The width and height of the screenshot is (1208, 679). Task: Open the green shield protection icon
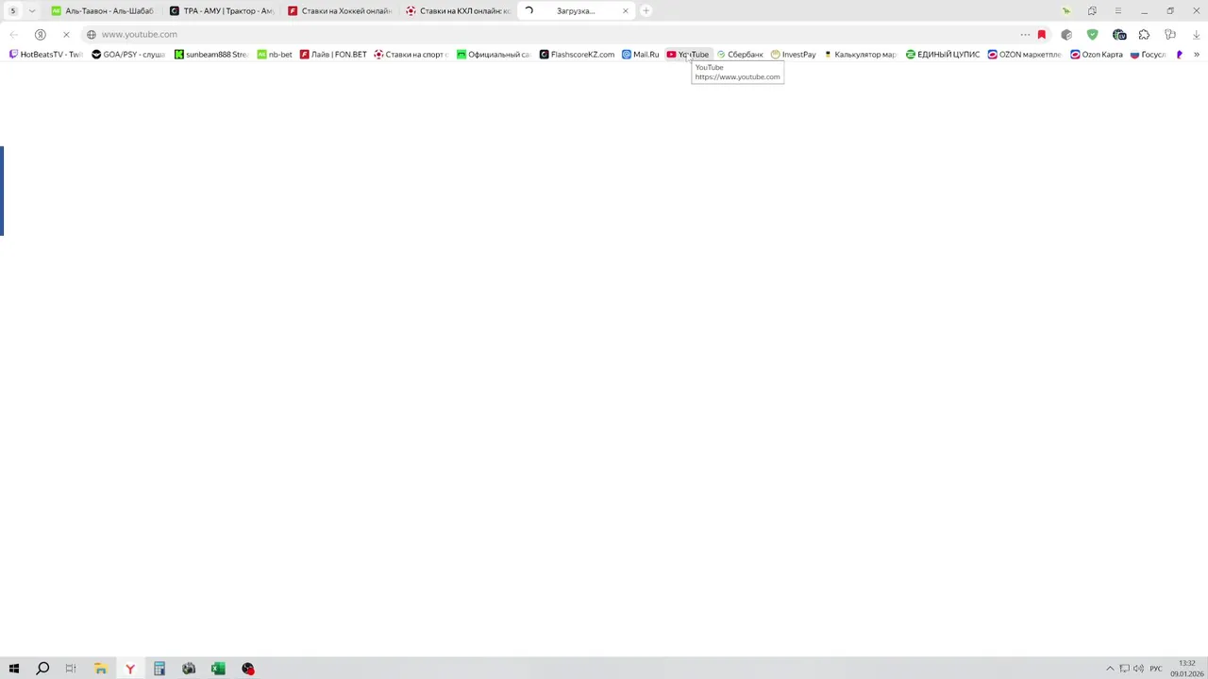[x=1092, y=34]
